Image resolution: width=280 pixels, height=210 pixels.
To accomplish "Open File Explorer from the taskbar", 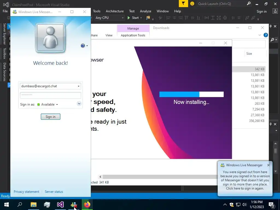I will pyautogui.click(x=33, y=205).
